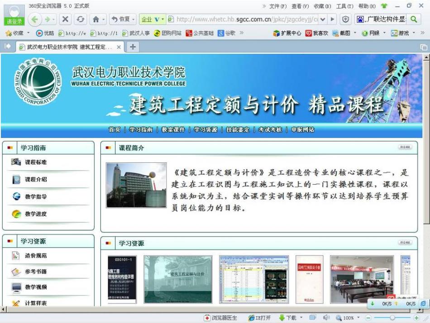Open the classroom photo thumbnail

362,280
